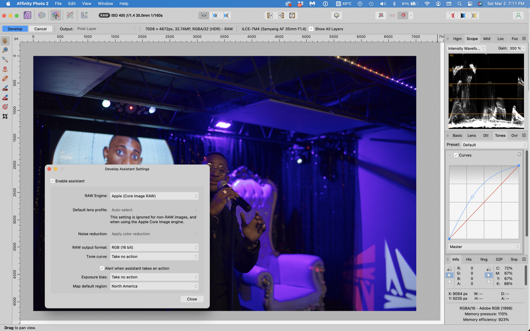Uncheck the Enable assistant checkbox
530x331 pixels.
[x=52, y=181]
